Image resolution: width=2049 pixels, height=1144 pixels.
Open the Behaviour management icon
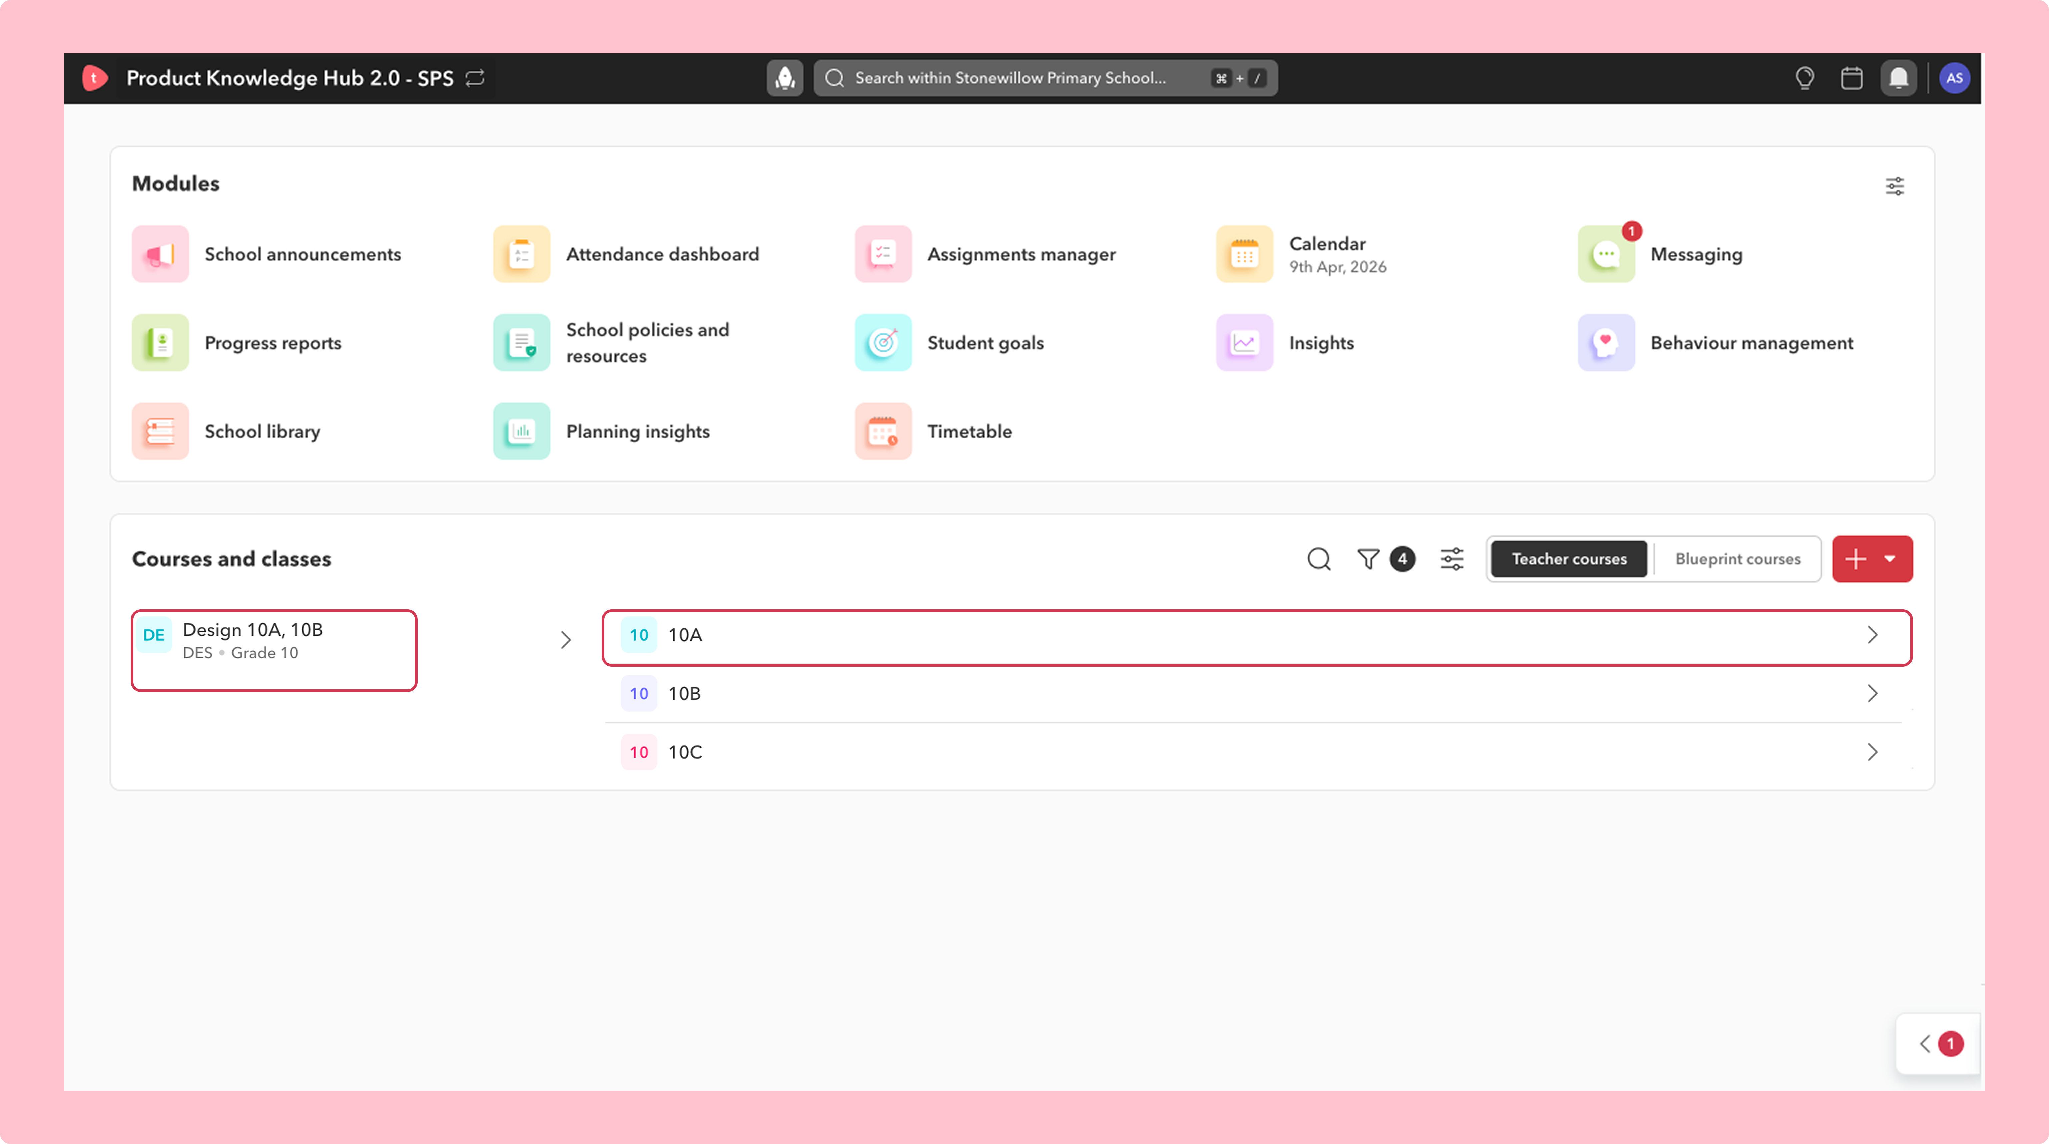pyautogui.click(x=1606, y=343)
